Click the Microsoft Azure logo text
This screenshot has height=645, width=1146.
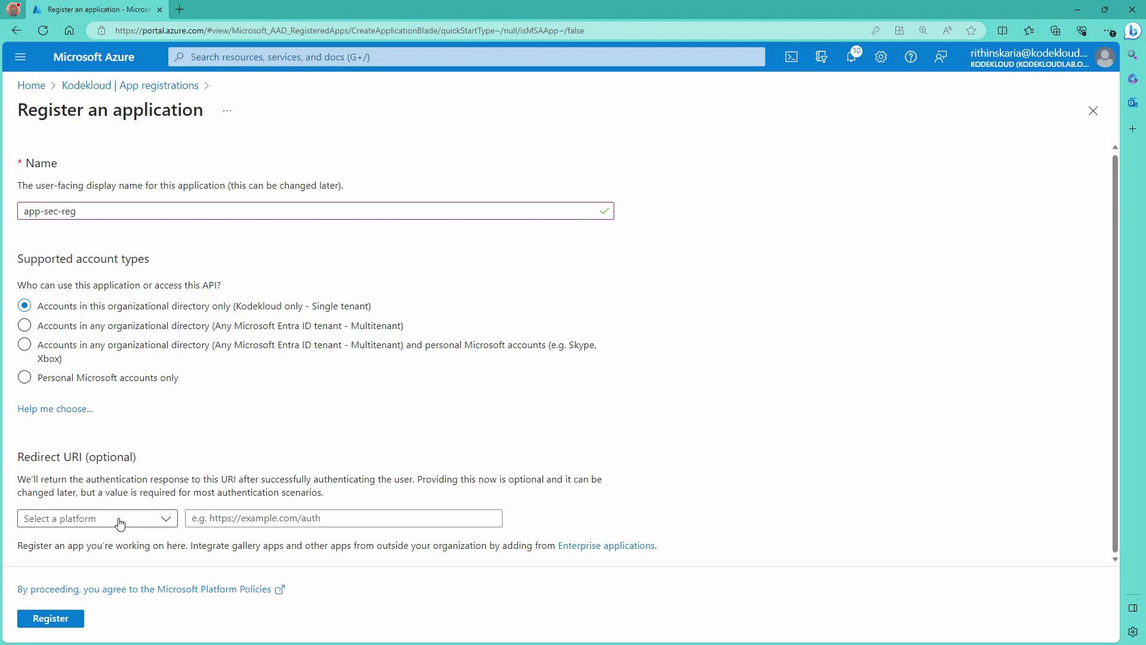(x=94, y=57)
